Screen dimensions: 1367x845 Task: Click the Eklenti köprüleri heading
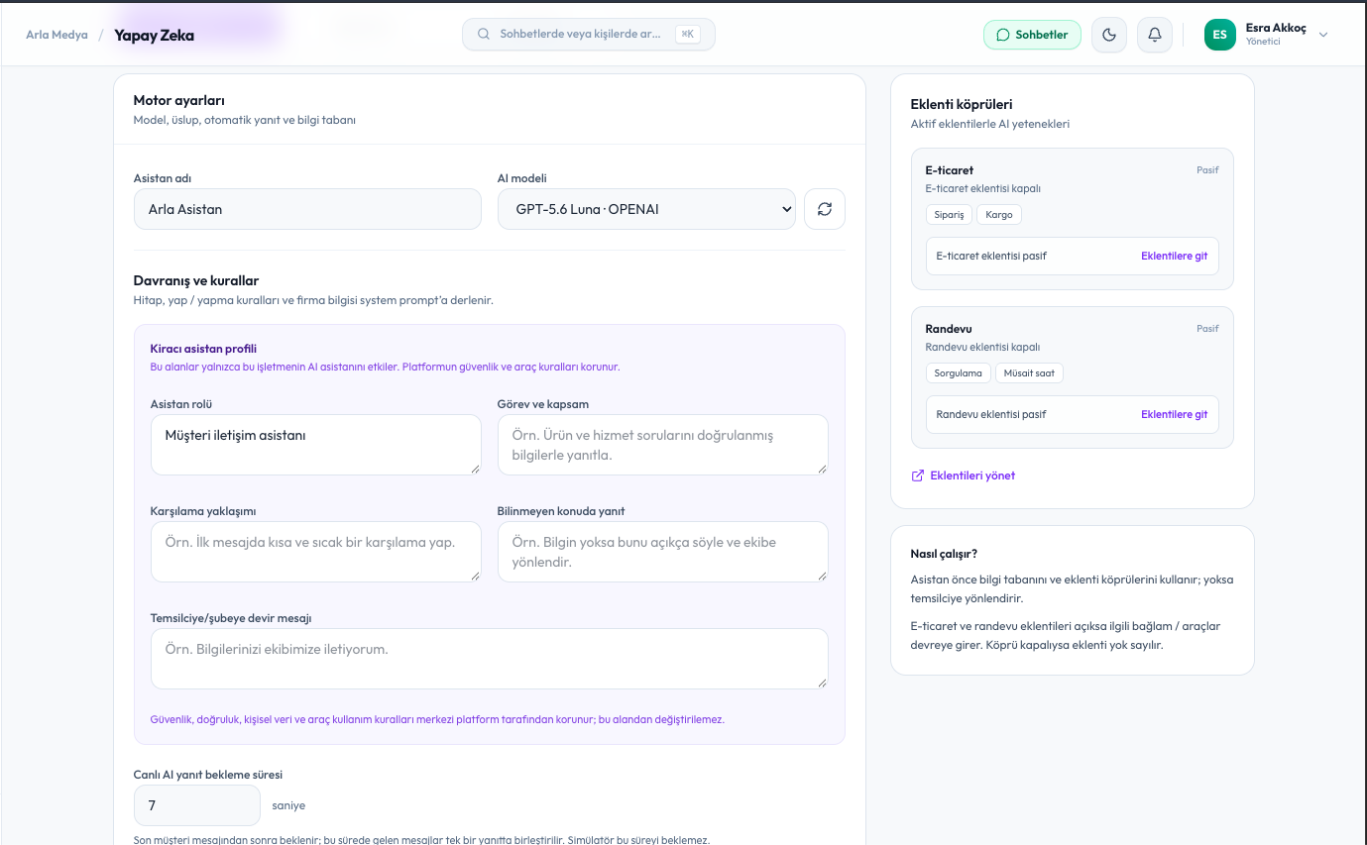[x=962, y=104]
